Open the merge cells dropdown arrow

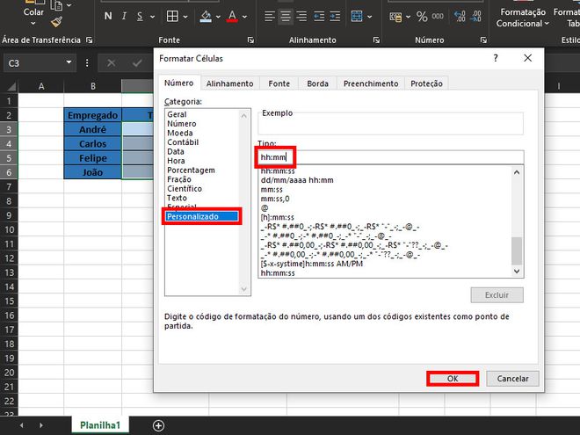click(x=369, y=17)
